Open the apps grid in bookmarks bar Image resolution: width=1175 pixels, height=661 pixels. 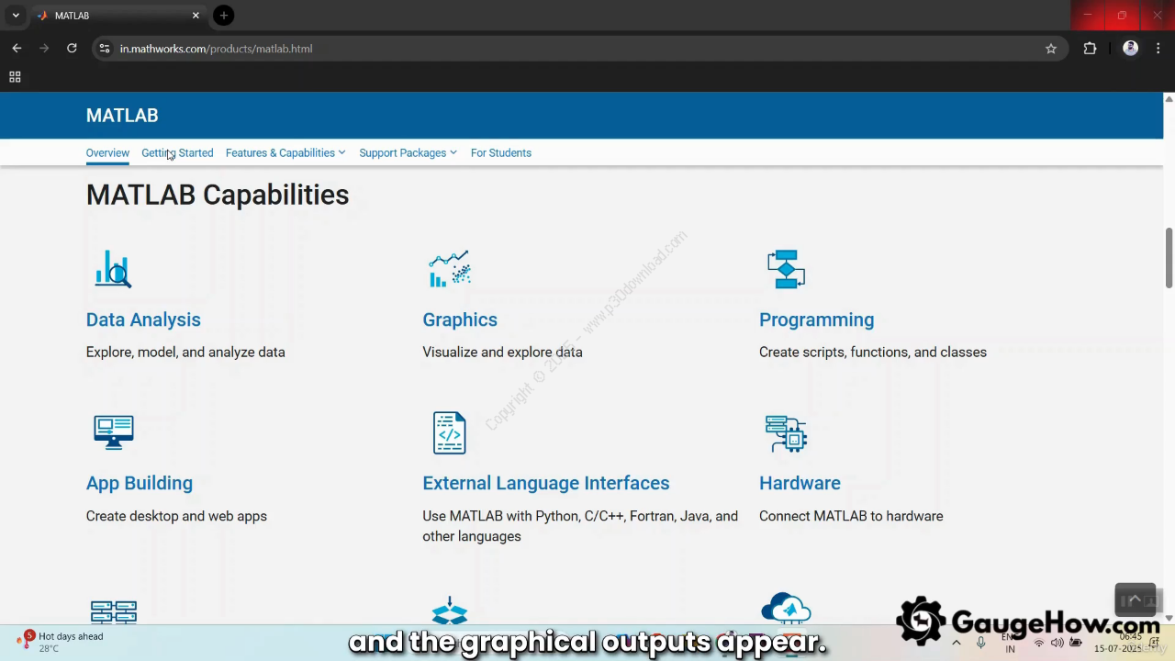click(x=15, y=77)
